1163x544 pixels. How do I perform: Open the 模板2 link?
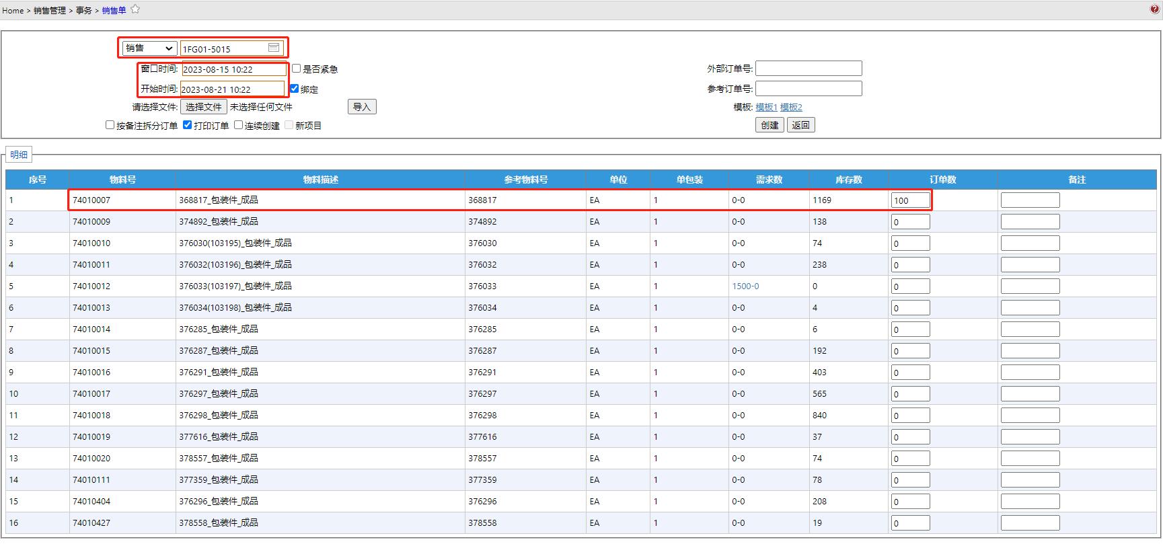click(791, 107)
